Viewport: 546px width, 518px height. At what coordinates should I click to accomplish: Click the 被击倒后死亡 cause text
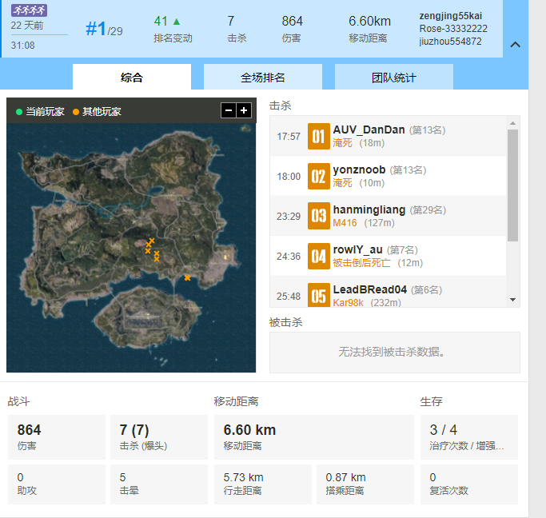361,263
